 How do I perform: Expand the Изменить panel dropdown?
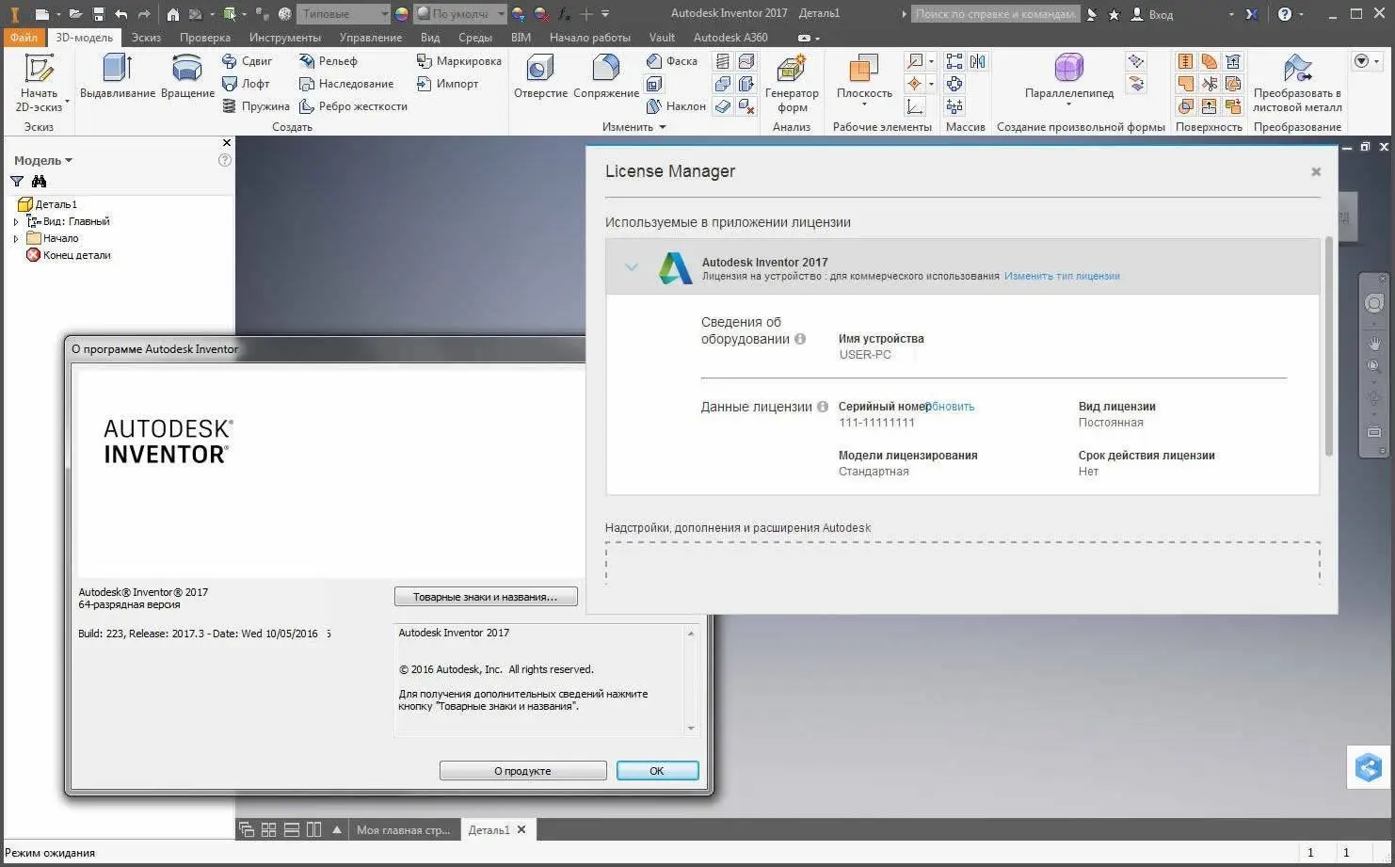(663, 127)
